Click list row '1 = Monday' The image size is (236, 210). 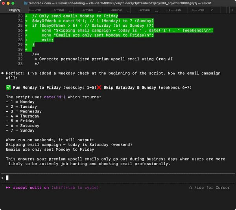coord(20,102)
